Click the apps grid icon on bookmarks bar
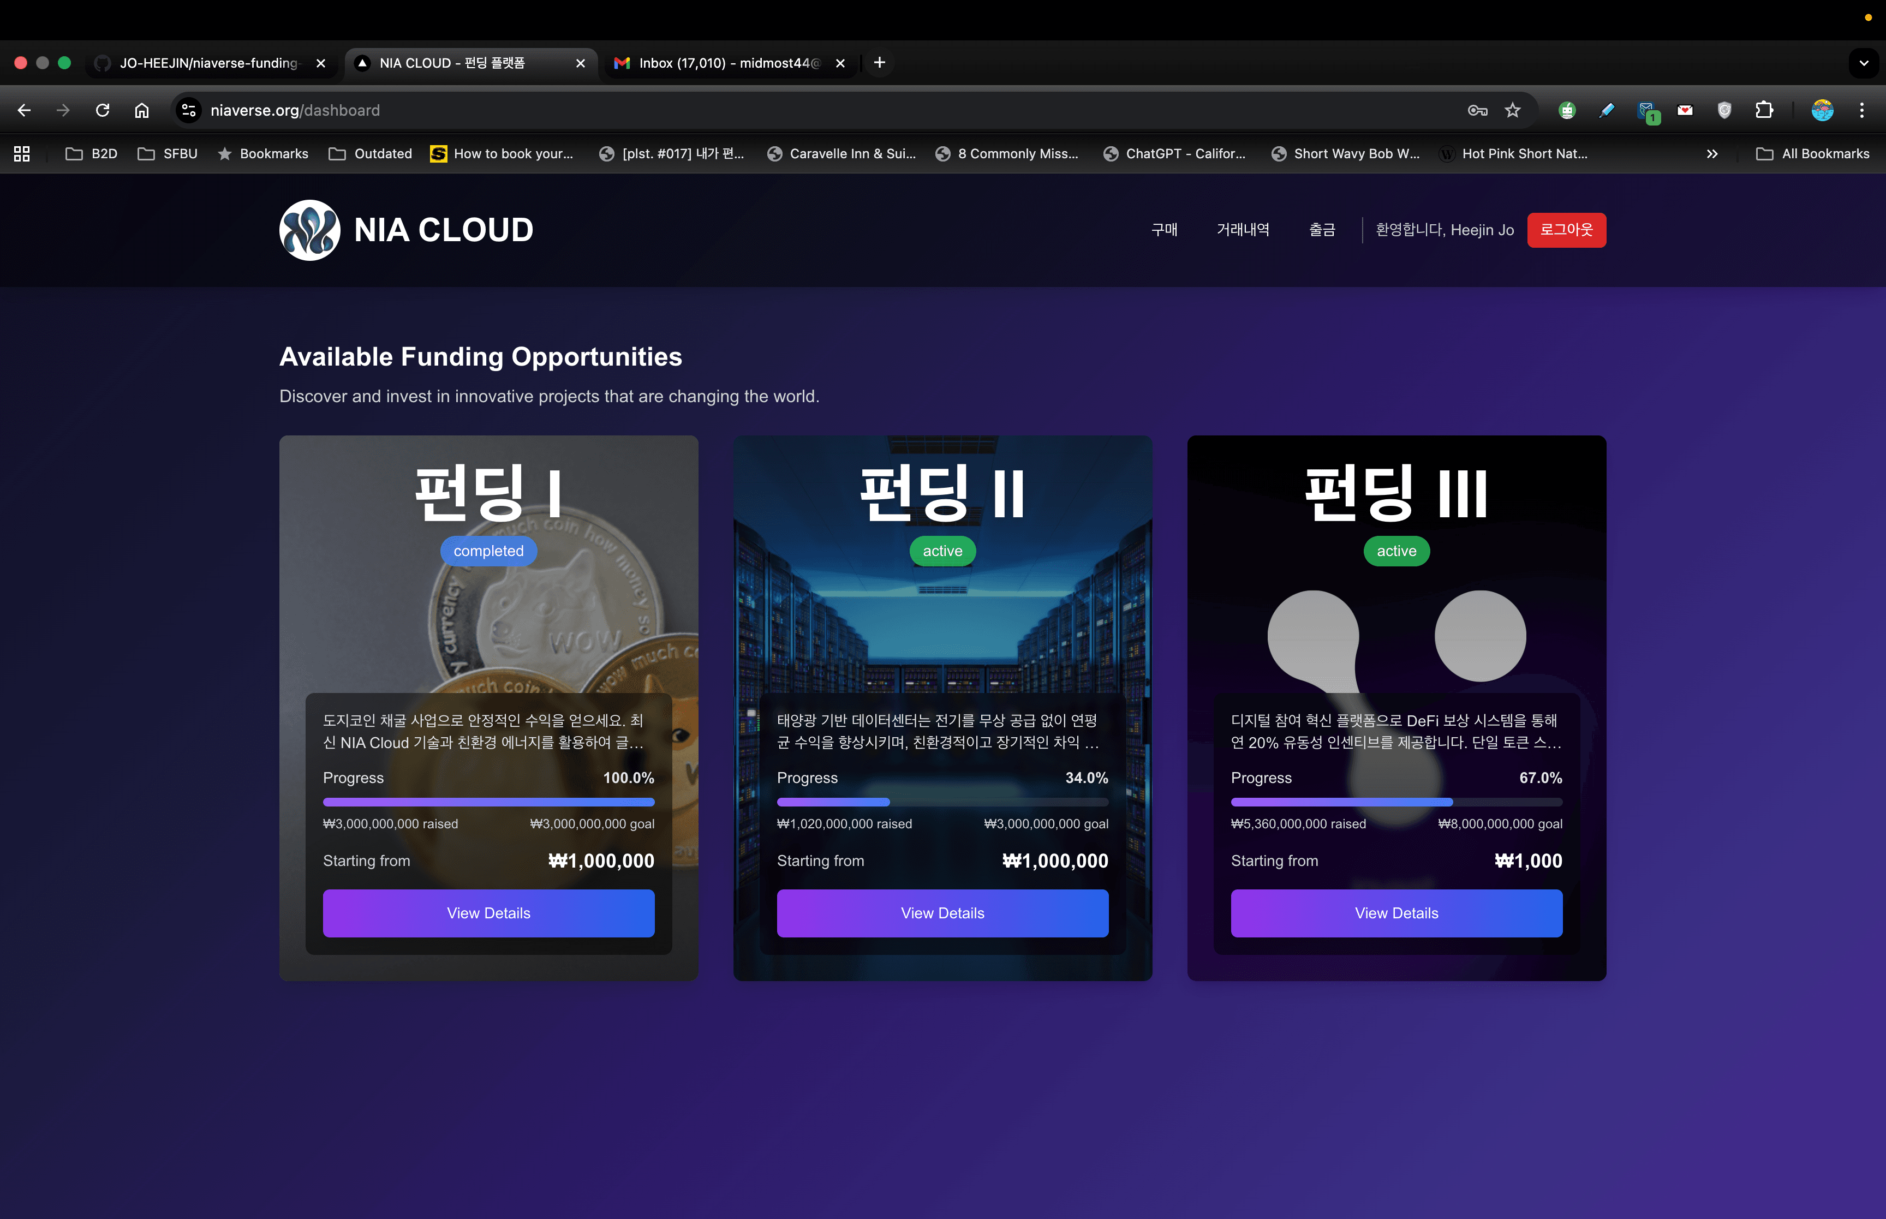1886x1219 pixels. pos(21,153)
